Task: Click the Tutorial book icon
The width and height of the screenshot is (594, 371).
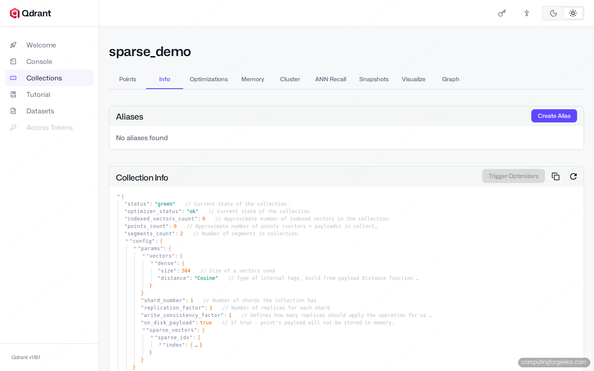Action: click(13, 94)
